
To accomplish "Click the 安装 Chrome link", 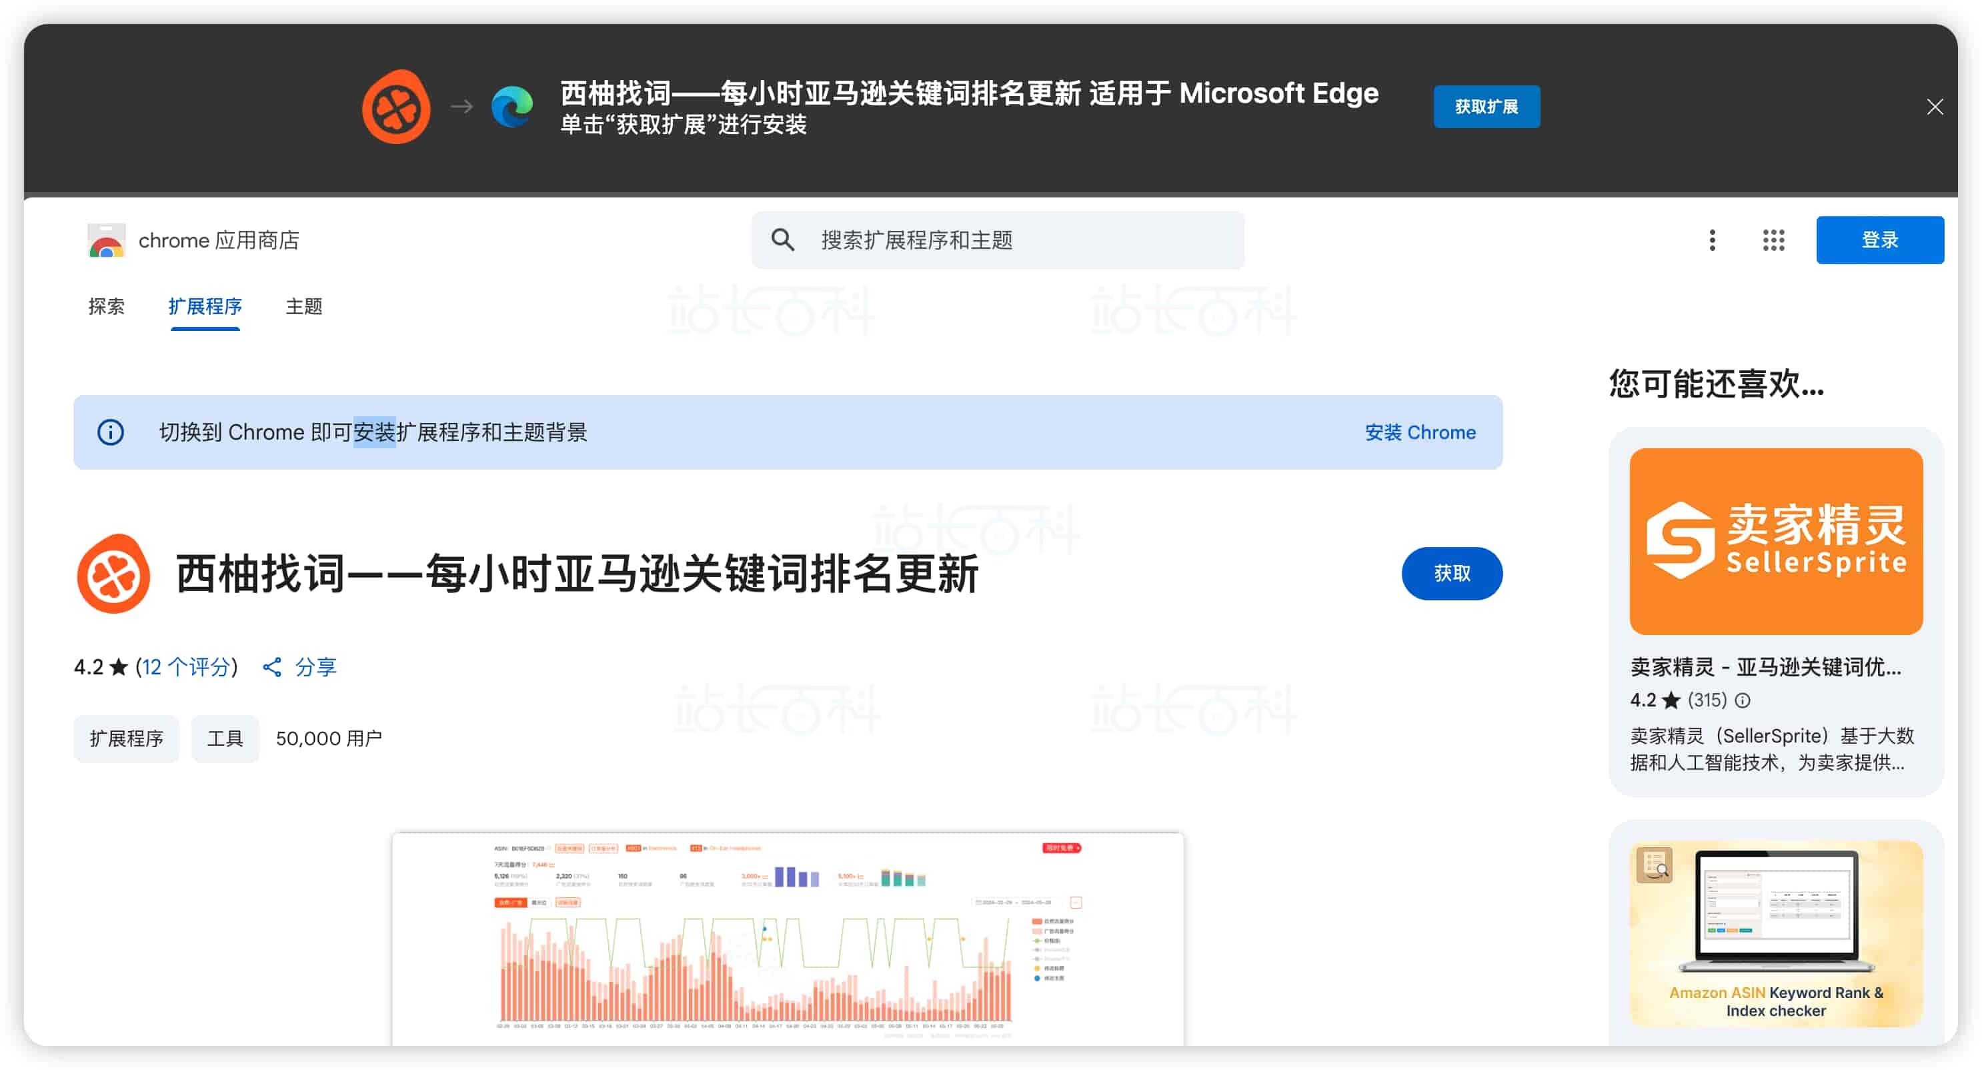I will tap(1420, 432).
